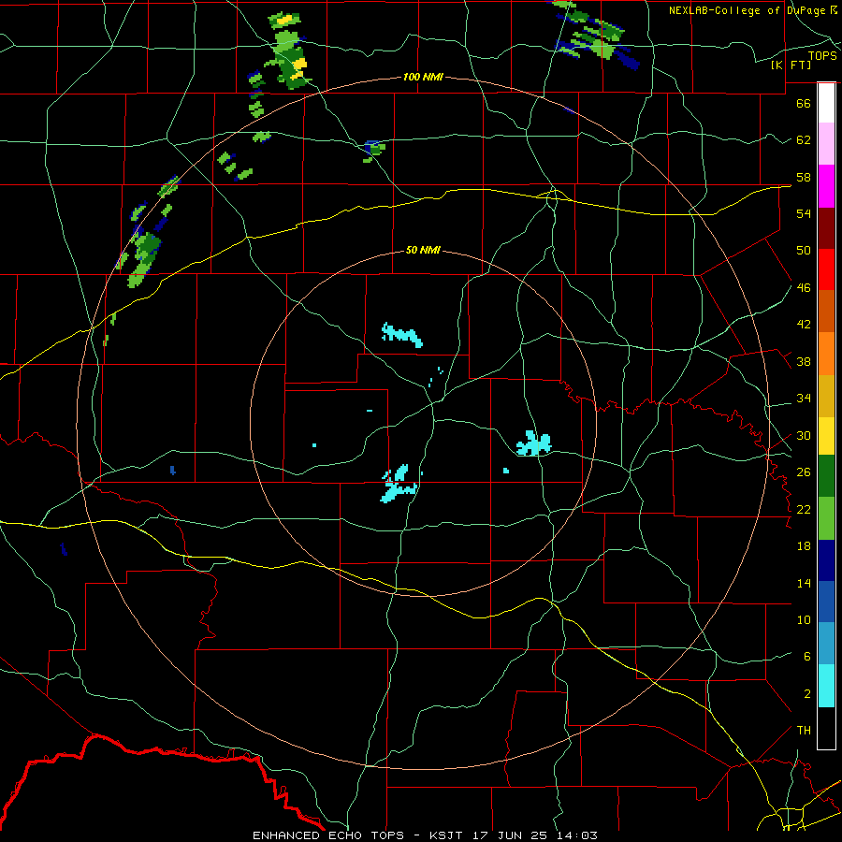Choose the dark orange swatch between 46 and 42
The image size is (842, 842).
point(826,312)
